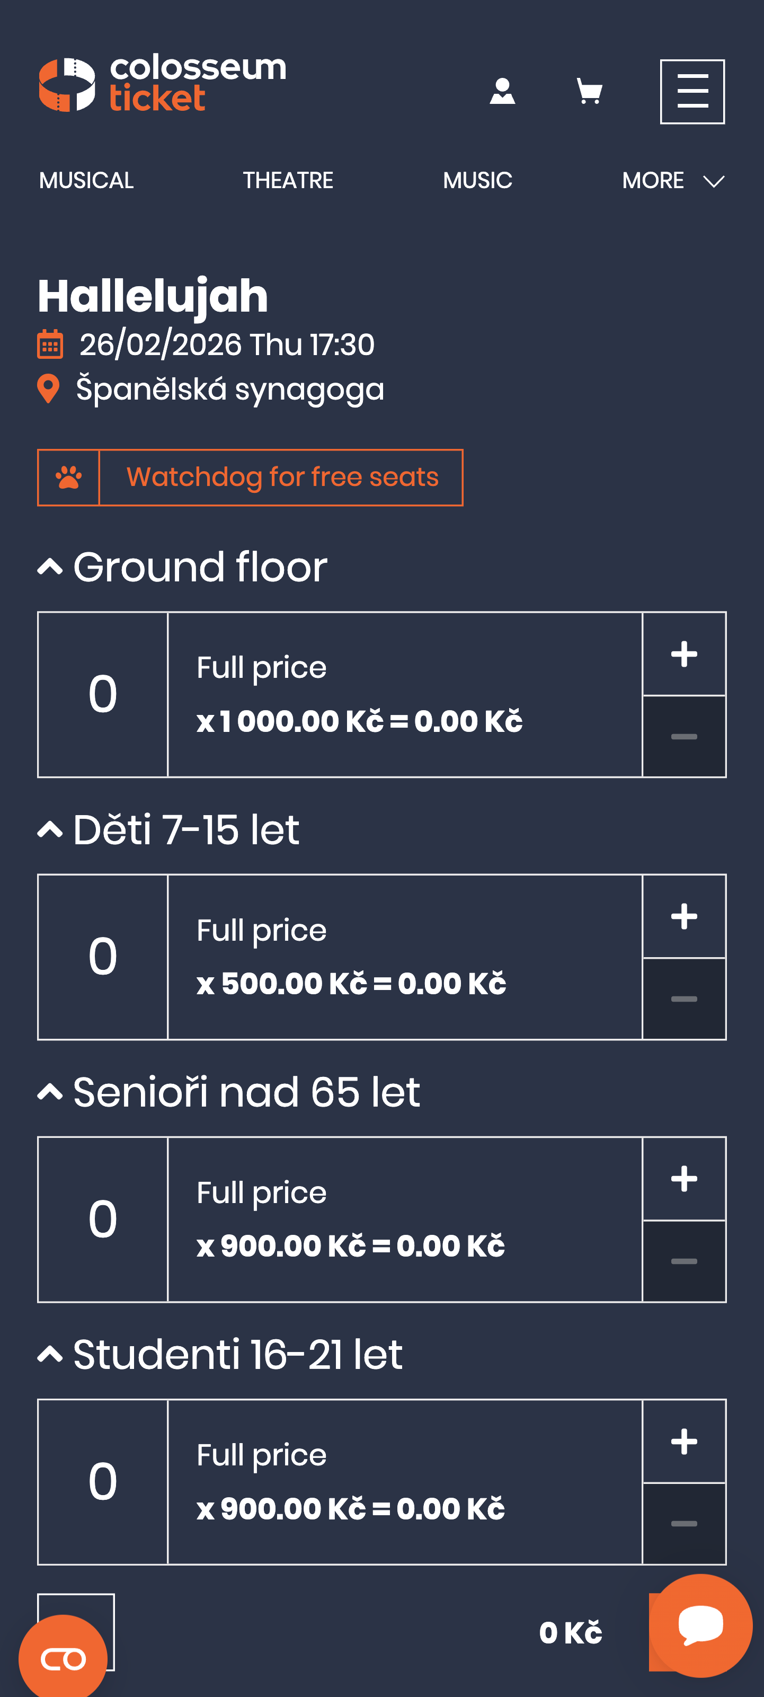Click the calendar icon beside the date
Screen dimensions: 764x1697
coord(50,344)
